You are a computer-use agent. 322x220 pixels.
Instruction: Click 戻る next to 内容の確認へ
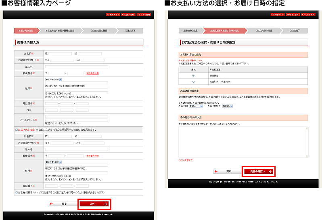click(227, 172)
